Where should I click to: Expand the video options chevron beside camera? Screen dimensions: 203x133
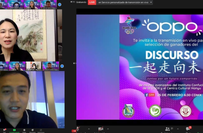pyautogui.click(x=108, y=129)
